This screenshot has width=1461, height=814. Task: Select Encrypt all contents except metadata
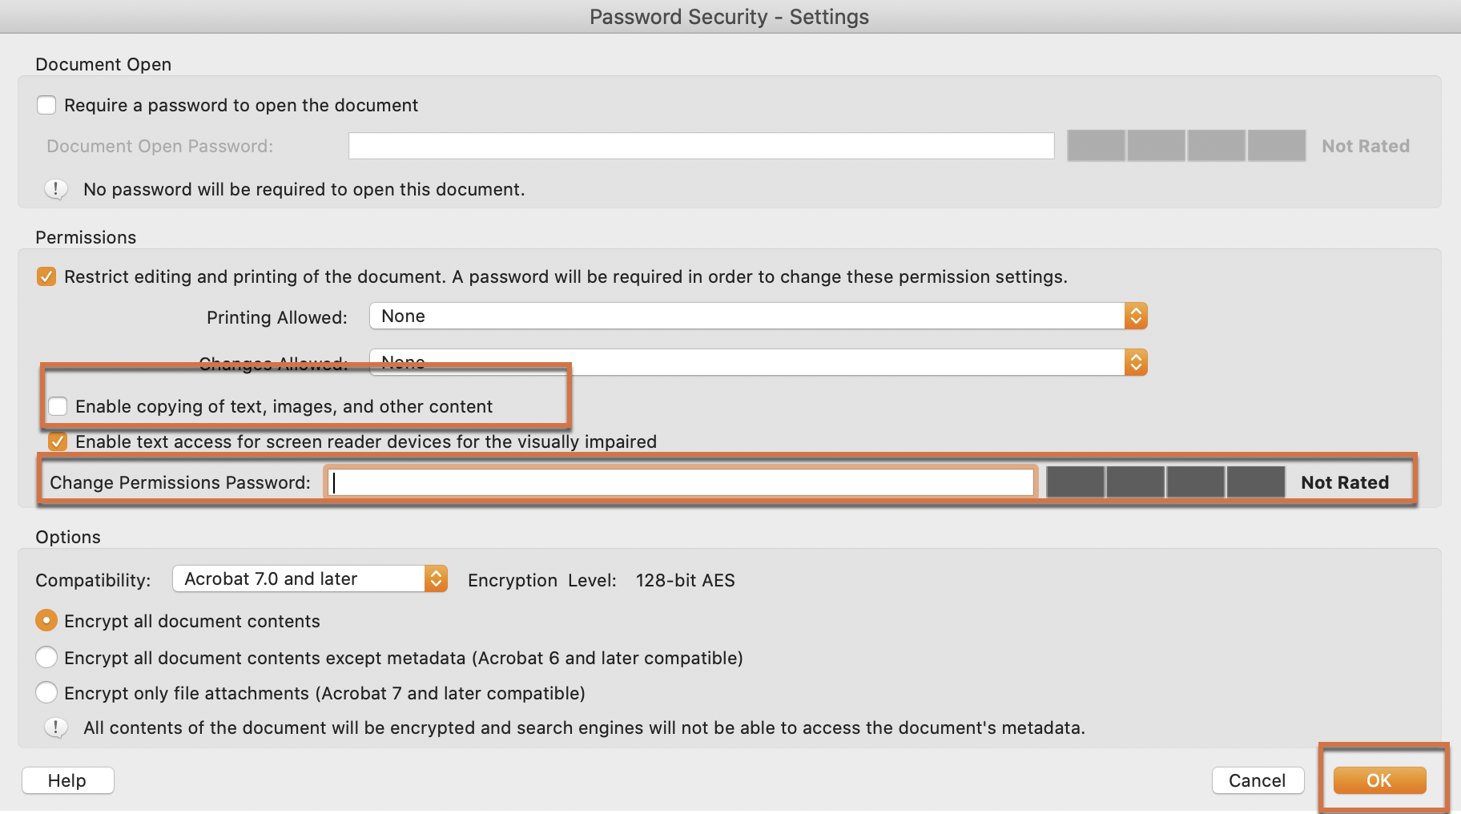(x=46, y=658)
